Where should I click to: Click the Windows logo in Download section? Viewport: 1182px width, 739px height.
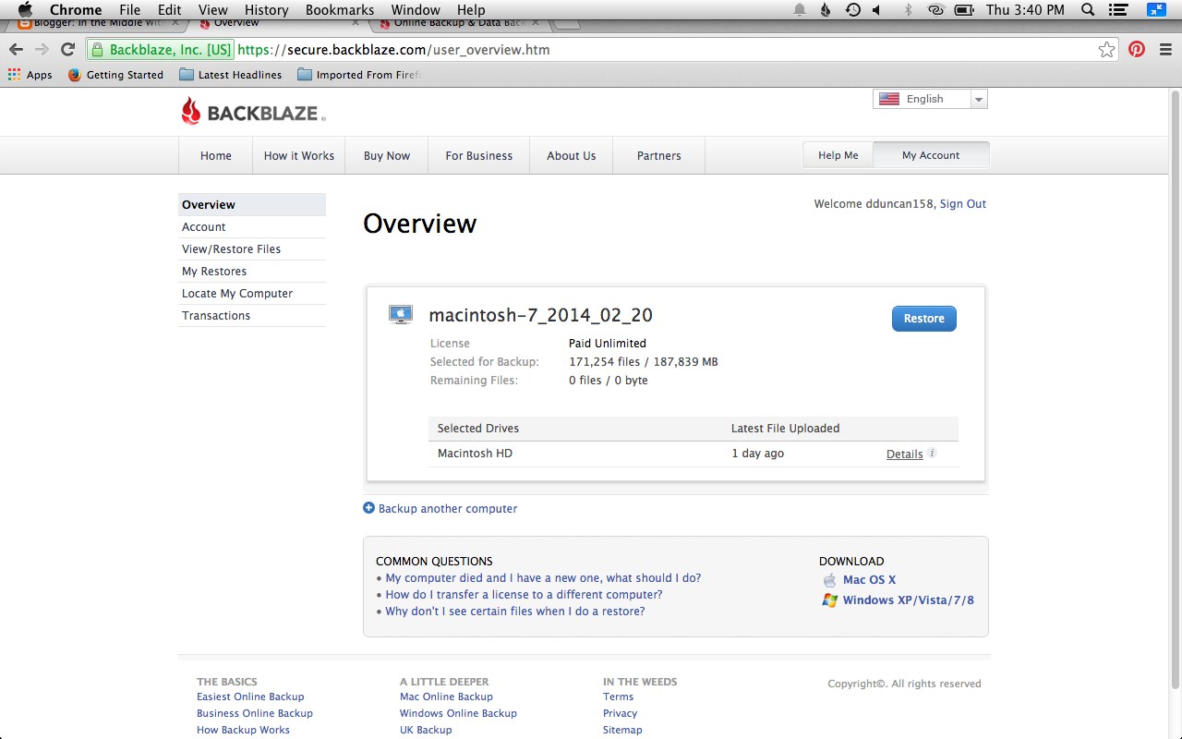[x=829, y=600]
